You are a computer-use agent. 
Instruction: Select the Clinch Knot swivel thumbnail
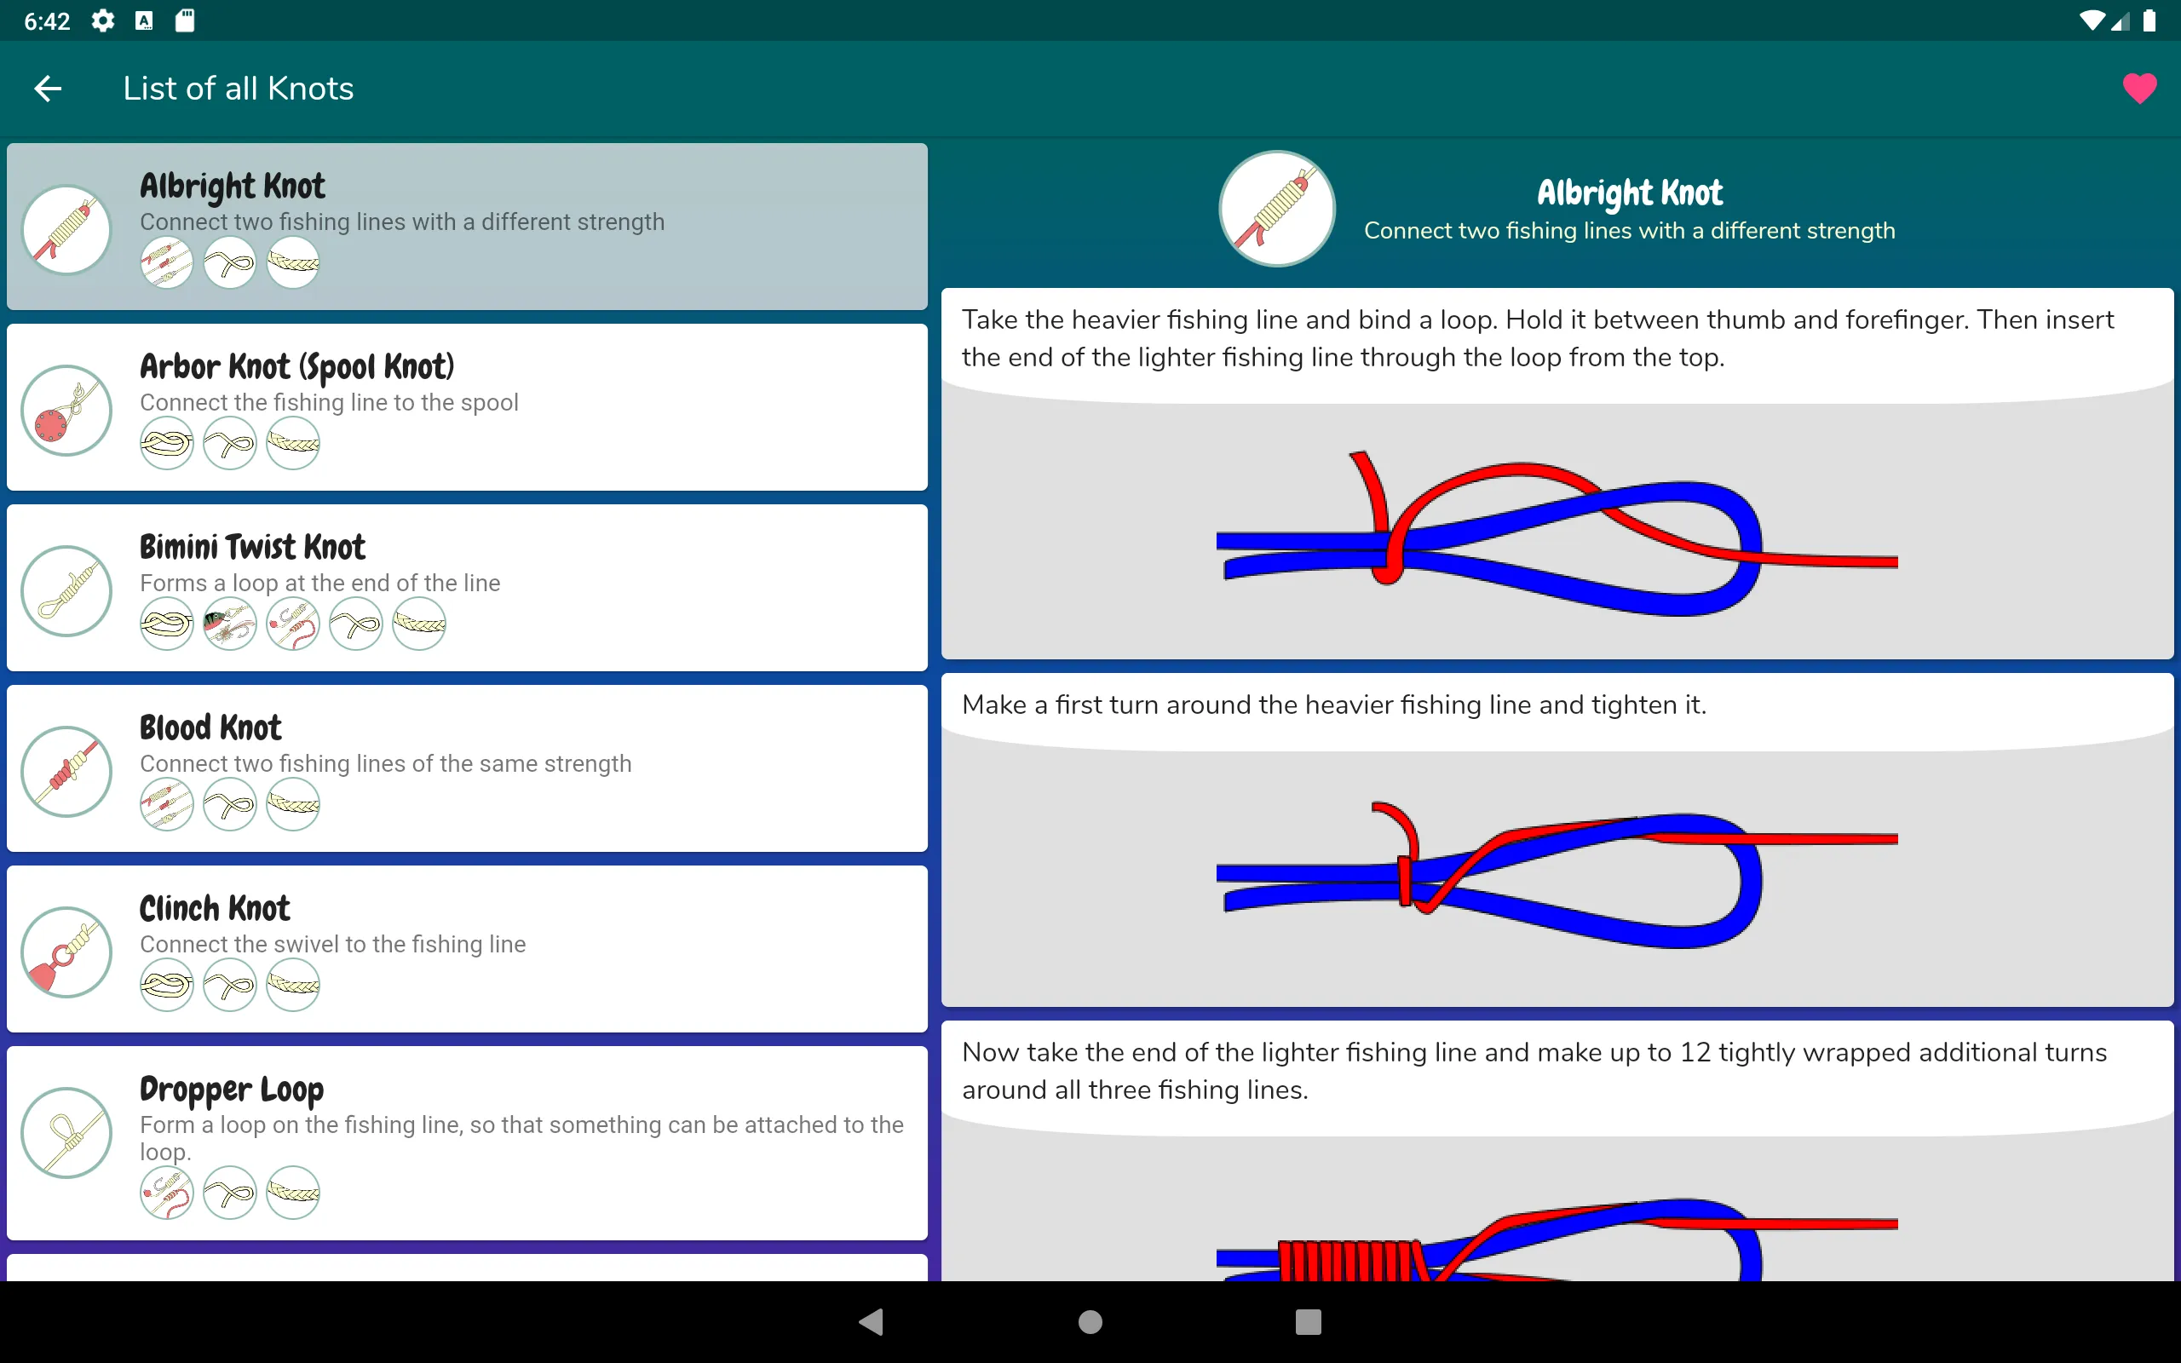(66, 952)
